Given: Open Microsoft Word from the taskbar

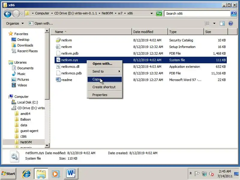Looking at the screenshot, I should (x=71, y=173).
